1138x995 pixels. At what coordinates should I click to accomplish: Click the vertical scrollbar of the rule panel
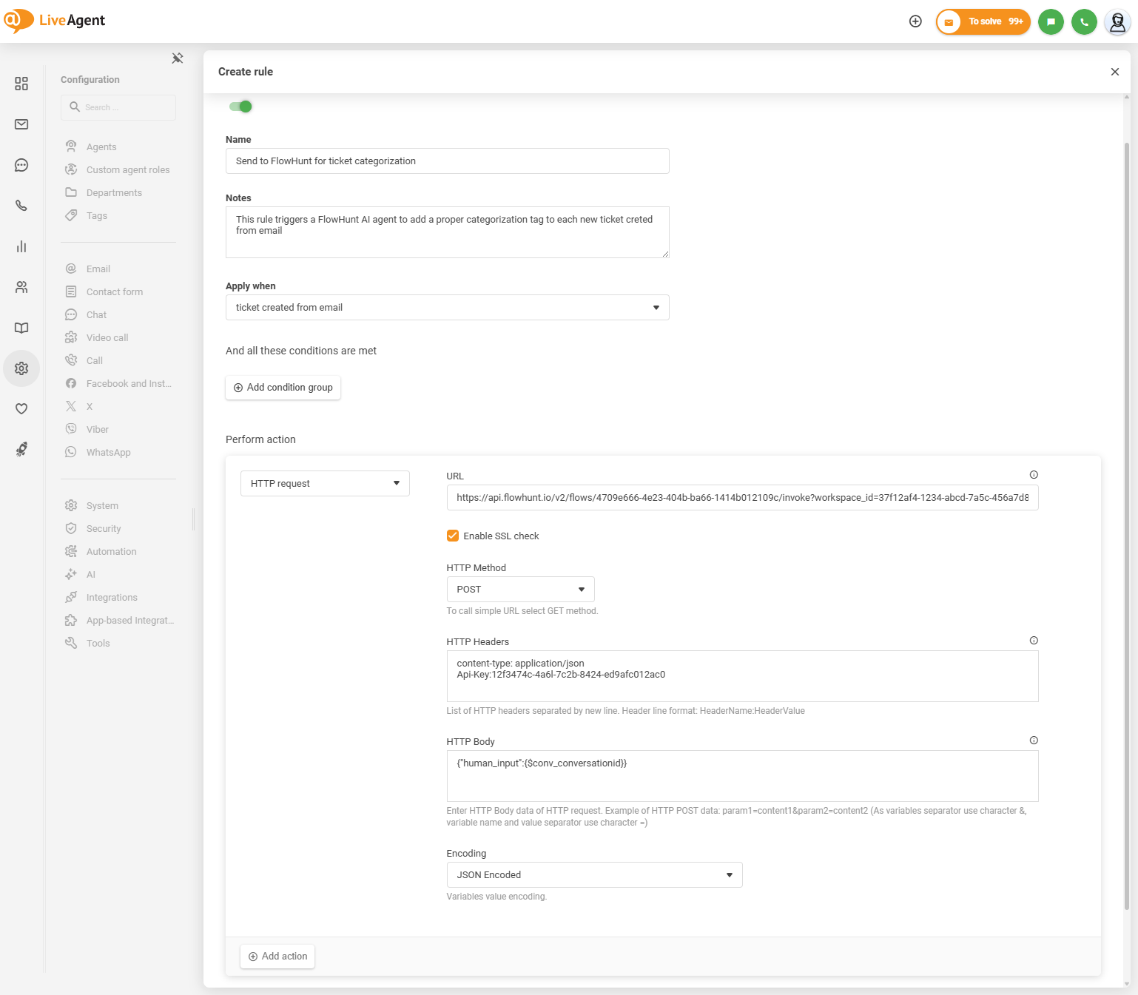[x=1126, y=518]
